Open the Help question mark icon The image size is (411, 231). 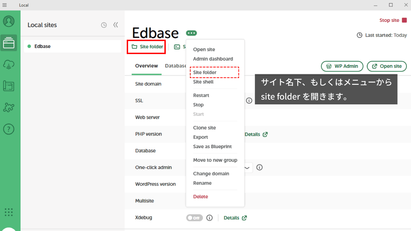9,129
